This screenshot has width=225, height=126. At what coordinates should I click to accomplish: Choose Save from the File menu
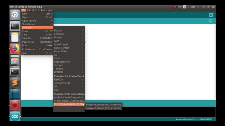click(x=37, y=35)
